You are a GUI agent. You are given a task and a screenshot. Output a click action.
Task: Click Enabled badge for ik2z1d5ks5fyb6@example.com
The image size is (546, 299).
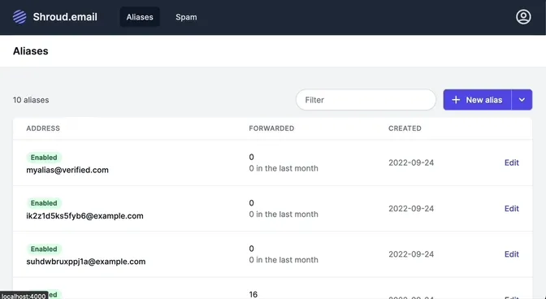click(x=44, y=203)
